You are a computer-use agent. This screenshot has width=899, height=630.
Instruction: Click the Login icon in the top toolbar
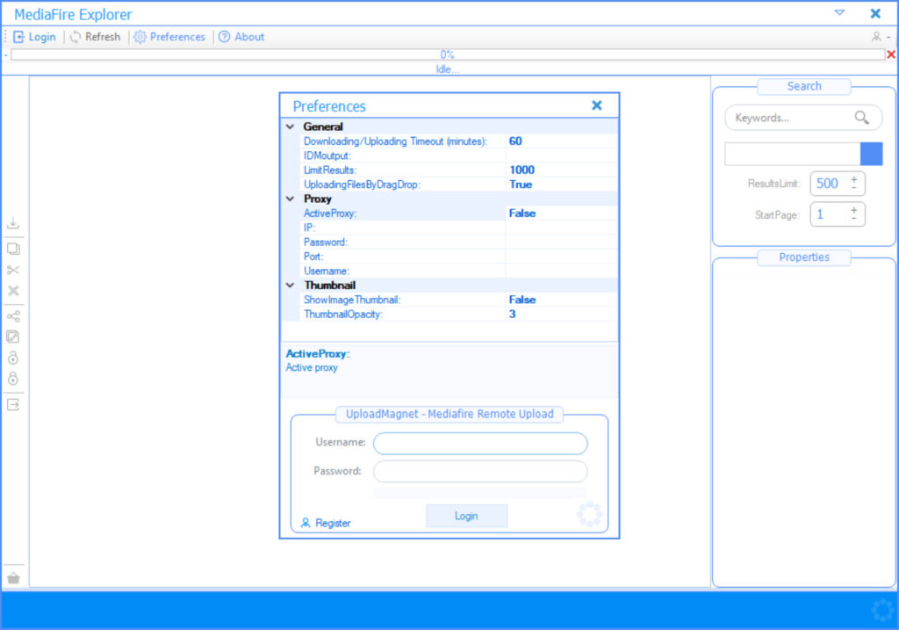[19, 37]
